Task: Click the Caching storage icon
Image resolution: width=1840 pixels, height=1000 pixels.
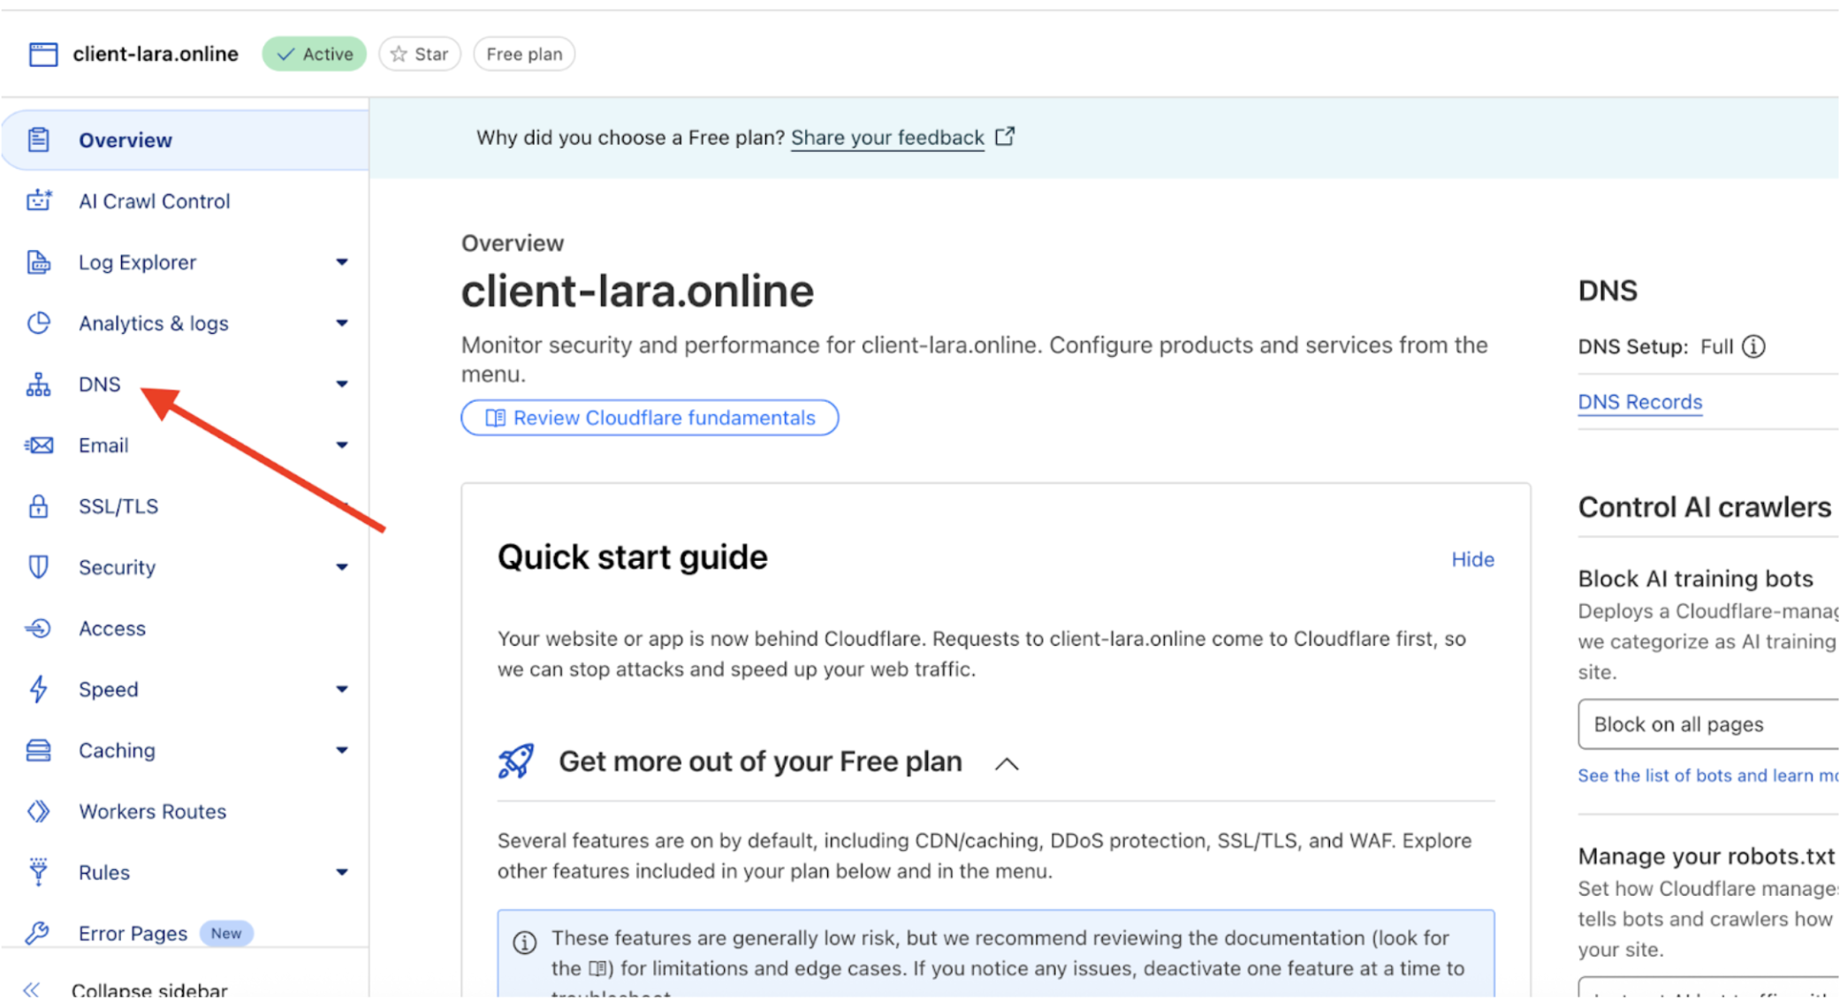Action: click(x=38, y=750)
